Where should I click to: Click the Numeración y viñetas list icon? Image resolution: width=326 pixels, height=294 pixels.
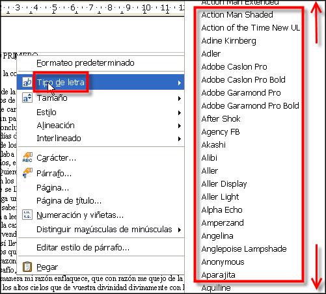pos(27,215)
